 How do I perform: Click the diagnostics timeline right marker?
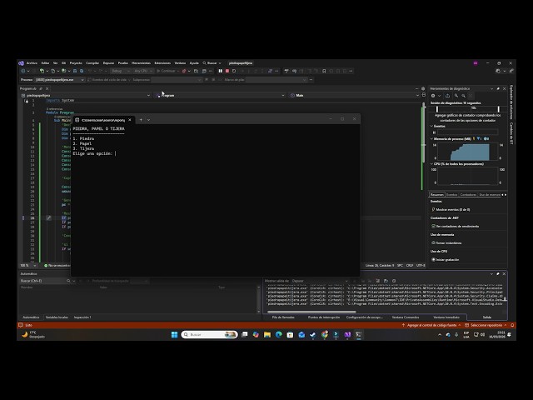498,109
